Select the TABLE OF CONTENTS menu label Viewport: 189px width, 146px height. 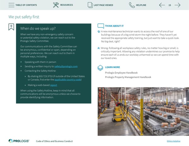coord(26,5)
